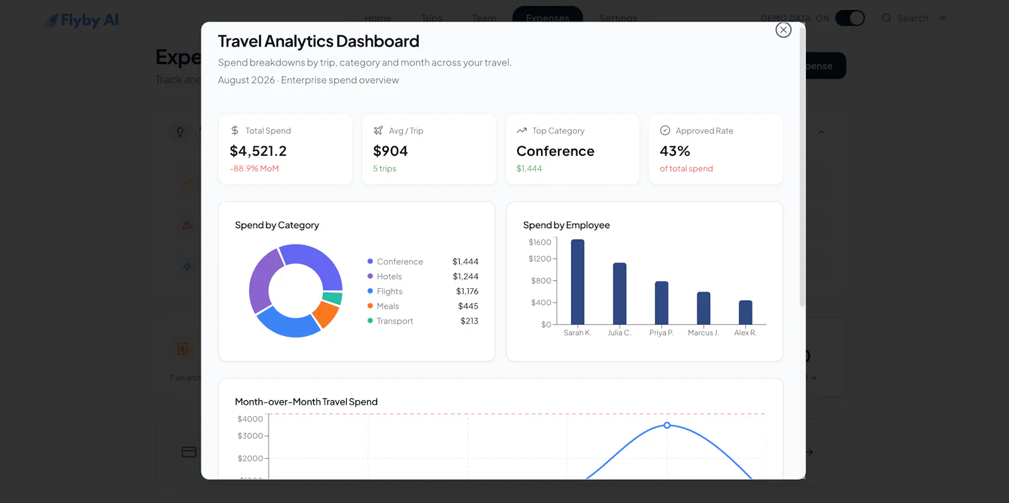Click the 'Marcus J.' axis label
The image size is (1009, 503).
pos(703,333)
